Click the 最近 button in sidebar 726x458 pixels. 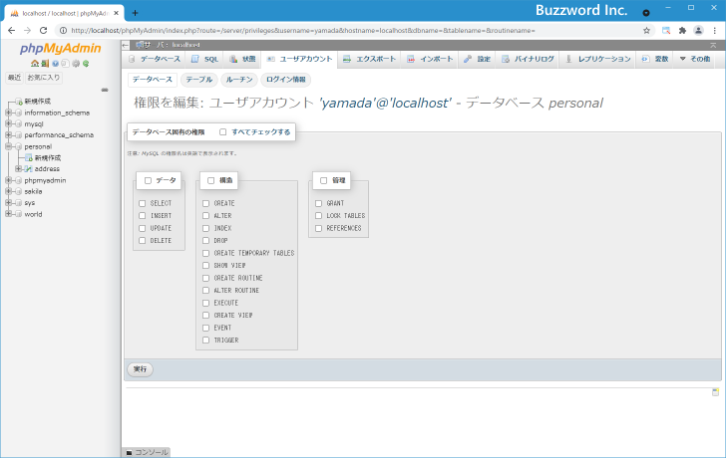pos(14,78)
